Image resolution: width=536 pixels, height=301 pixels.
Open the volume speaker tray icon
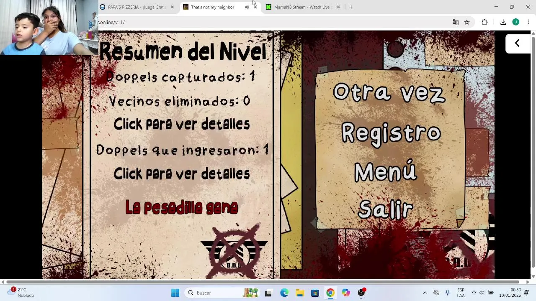click(x=482, y=293)
